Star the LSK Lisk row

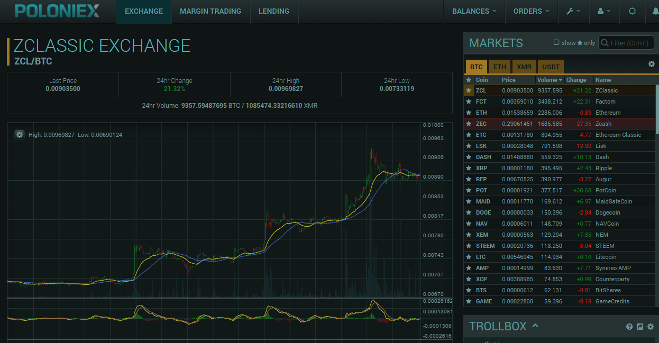point(468,146)
